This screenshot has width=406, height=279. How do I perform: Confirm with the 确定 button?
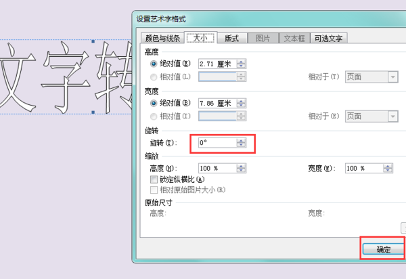point(383,249)
